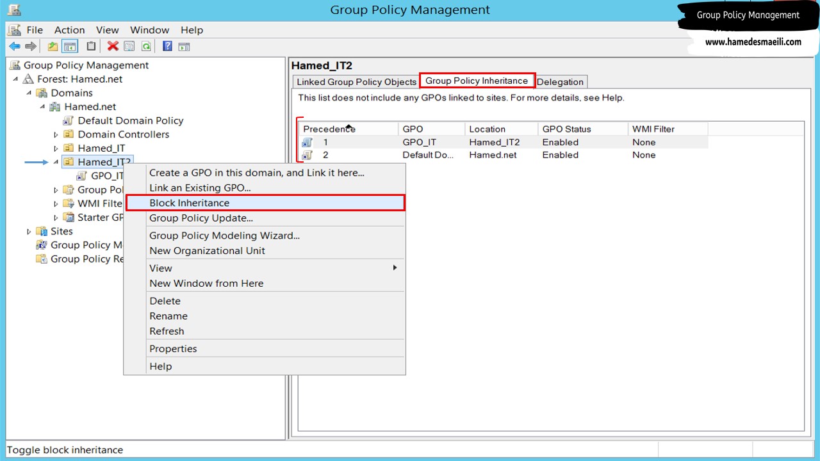820x461 pixels.
Task: Sort by the Precedence column header
Action: (348, 129)
